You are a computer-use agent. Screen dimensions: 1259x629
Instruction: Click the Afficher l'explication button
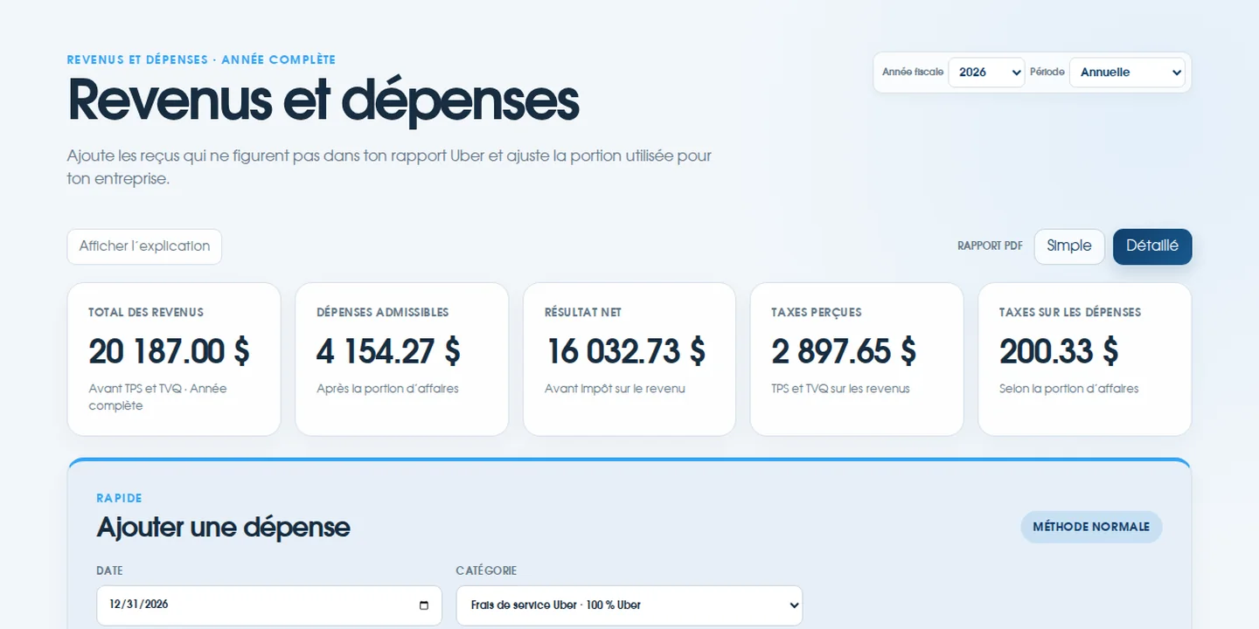pos(144,246)
